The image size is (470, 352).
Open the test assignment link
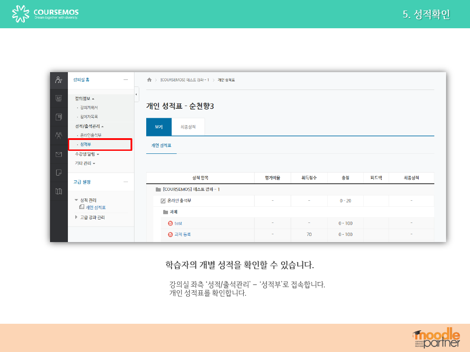point(178,223)
